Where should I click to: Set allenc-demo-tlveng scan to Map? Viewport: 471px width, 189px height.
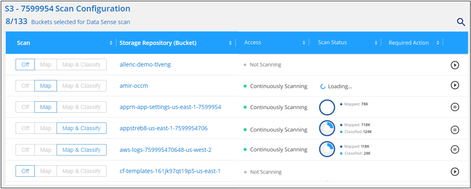click(x=46, y=64)
